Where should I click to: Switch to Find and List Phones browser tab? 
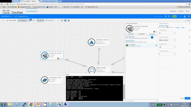point(49,1)
